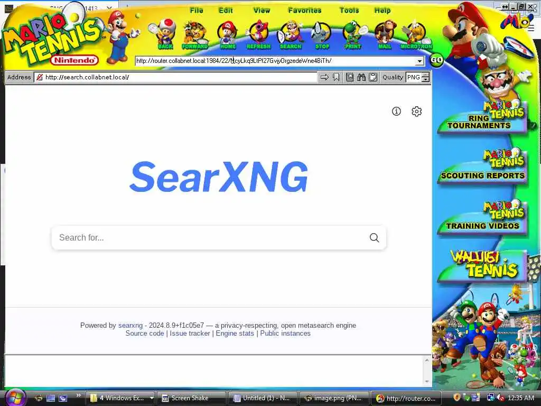
Task: Open the Help menu
Action: click(383, 11)
